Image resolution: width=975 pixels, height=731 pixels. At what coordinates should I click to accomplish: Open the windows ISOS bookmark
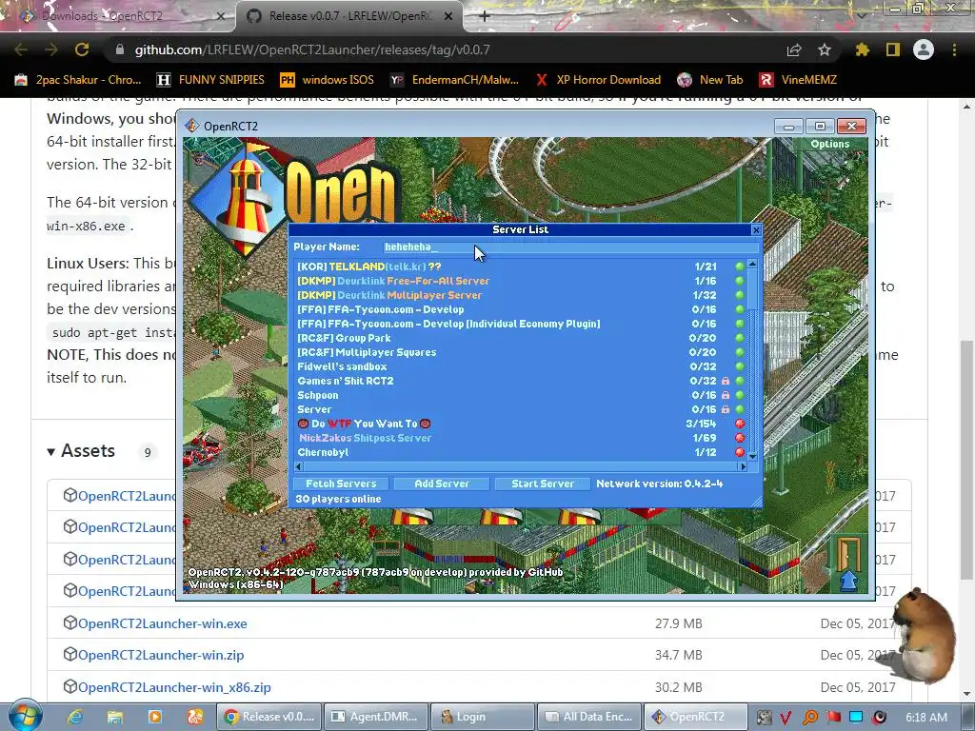point(328,80)
